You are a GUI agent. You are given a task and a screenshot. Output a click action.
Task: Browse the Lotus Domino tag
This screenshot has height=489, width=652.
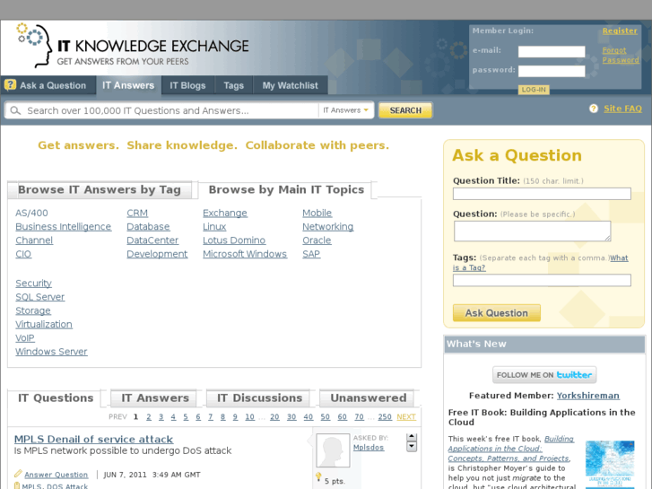pos(234,240)
